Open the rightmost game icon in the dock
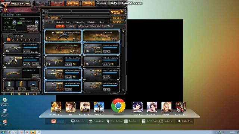The height and width of the screenshot is (134, 239). [181, 107]
